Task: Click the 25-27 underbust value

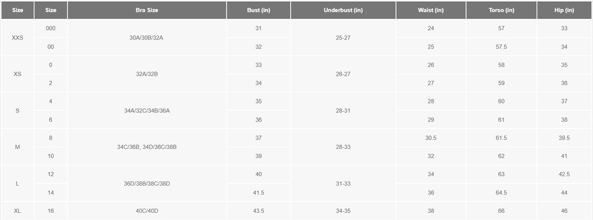Action: [343, 38]
